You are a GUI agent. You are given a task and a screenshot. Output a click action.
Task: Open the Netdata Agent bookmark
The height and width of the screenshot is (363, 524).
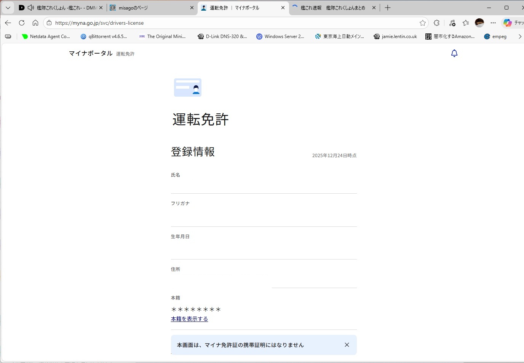[x=46, y=37]
